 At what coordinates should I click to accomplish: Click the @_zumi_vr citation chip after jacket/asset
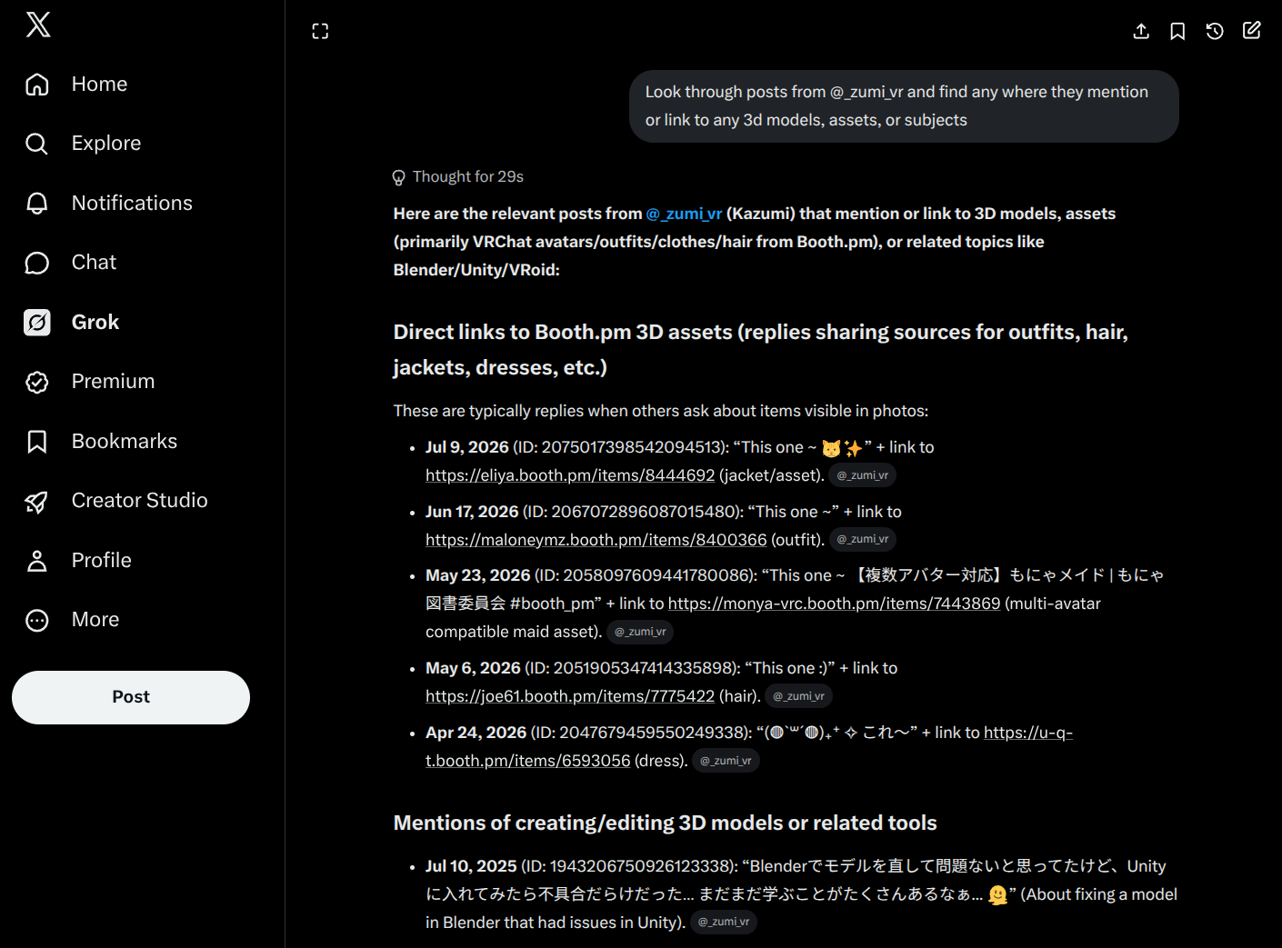[x=863, y=475]
